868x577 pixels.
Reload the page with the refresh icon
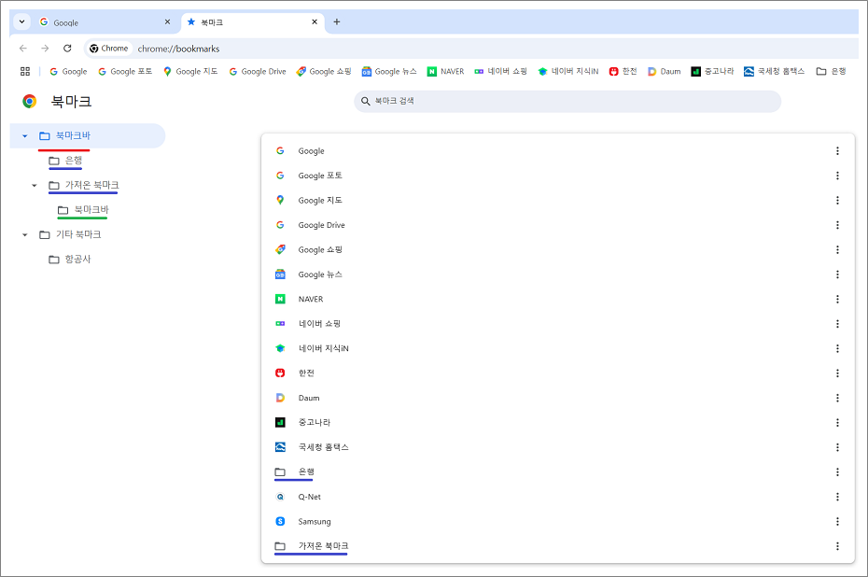[67, 49]
